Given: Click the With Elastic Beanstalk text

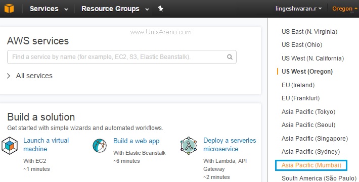Looking at the screenshot, I should (140, 153).
